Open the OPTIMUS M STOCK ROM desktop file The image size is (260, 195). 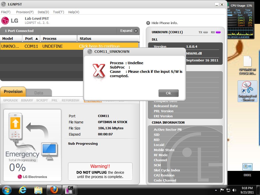pos(247,65)
